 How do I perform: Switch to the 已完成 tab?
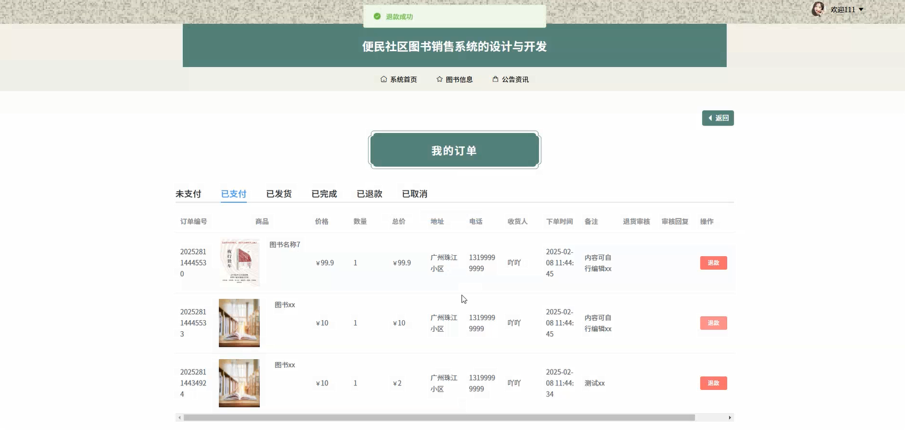point(323,193)
